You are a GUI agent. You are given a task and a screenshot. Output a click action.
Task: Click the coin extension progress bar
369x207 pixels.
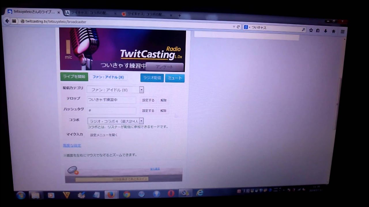point(112,179)
